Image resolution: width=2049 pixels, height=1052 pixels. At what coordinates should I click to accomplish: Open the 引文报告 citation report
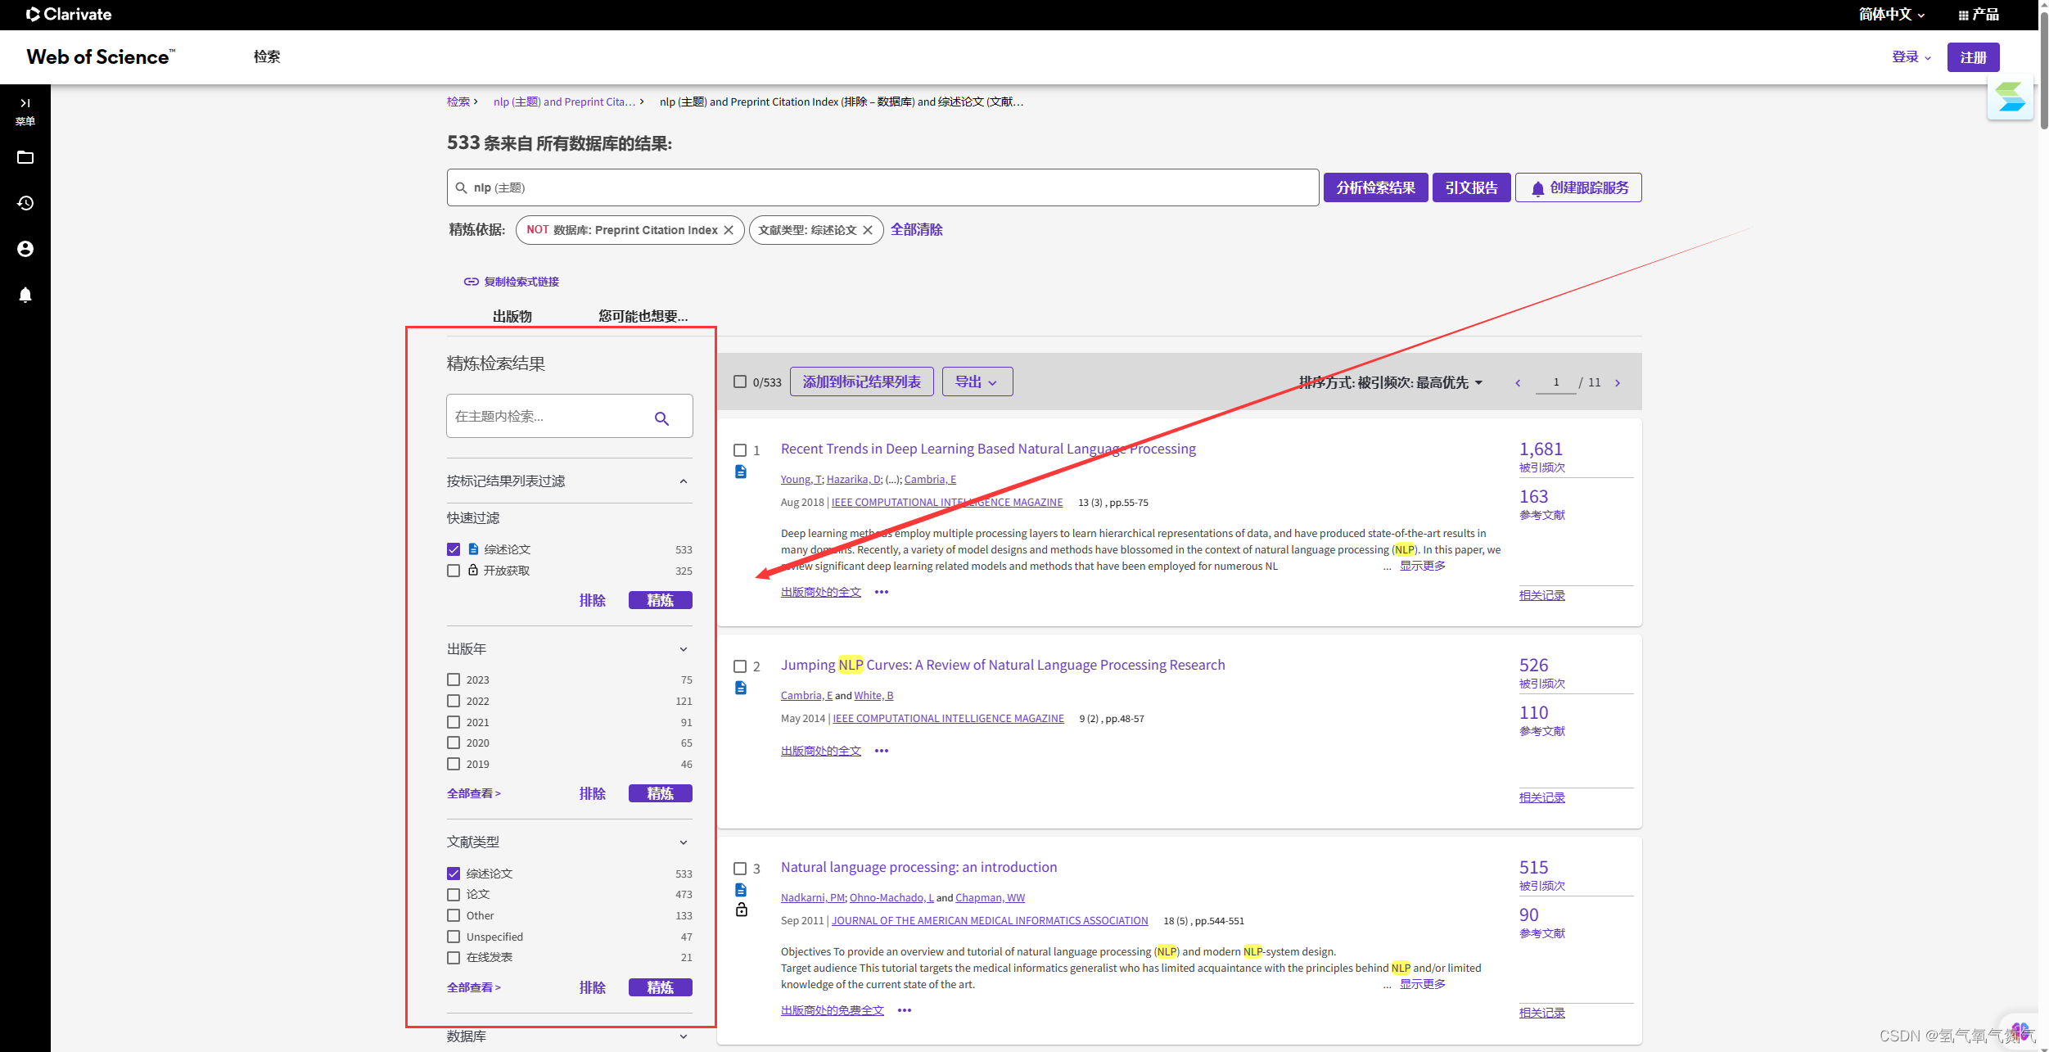[x=1470, y=188]
